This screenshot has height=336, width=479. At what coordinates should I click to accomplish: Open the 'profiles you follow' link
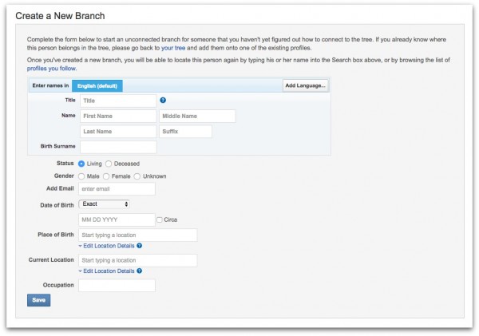52,69
